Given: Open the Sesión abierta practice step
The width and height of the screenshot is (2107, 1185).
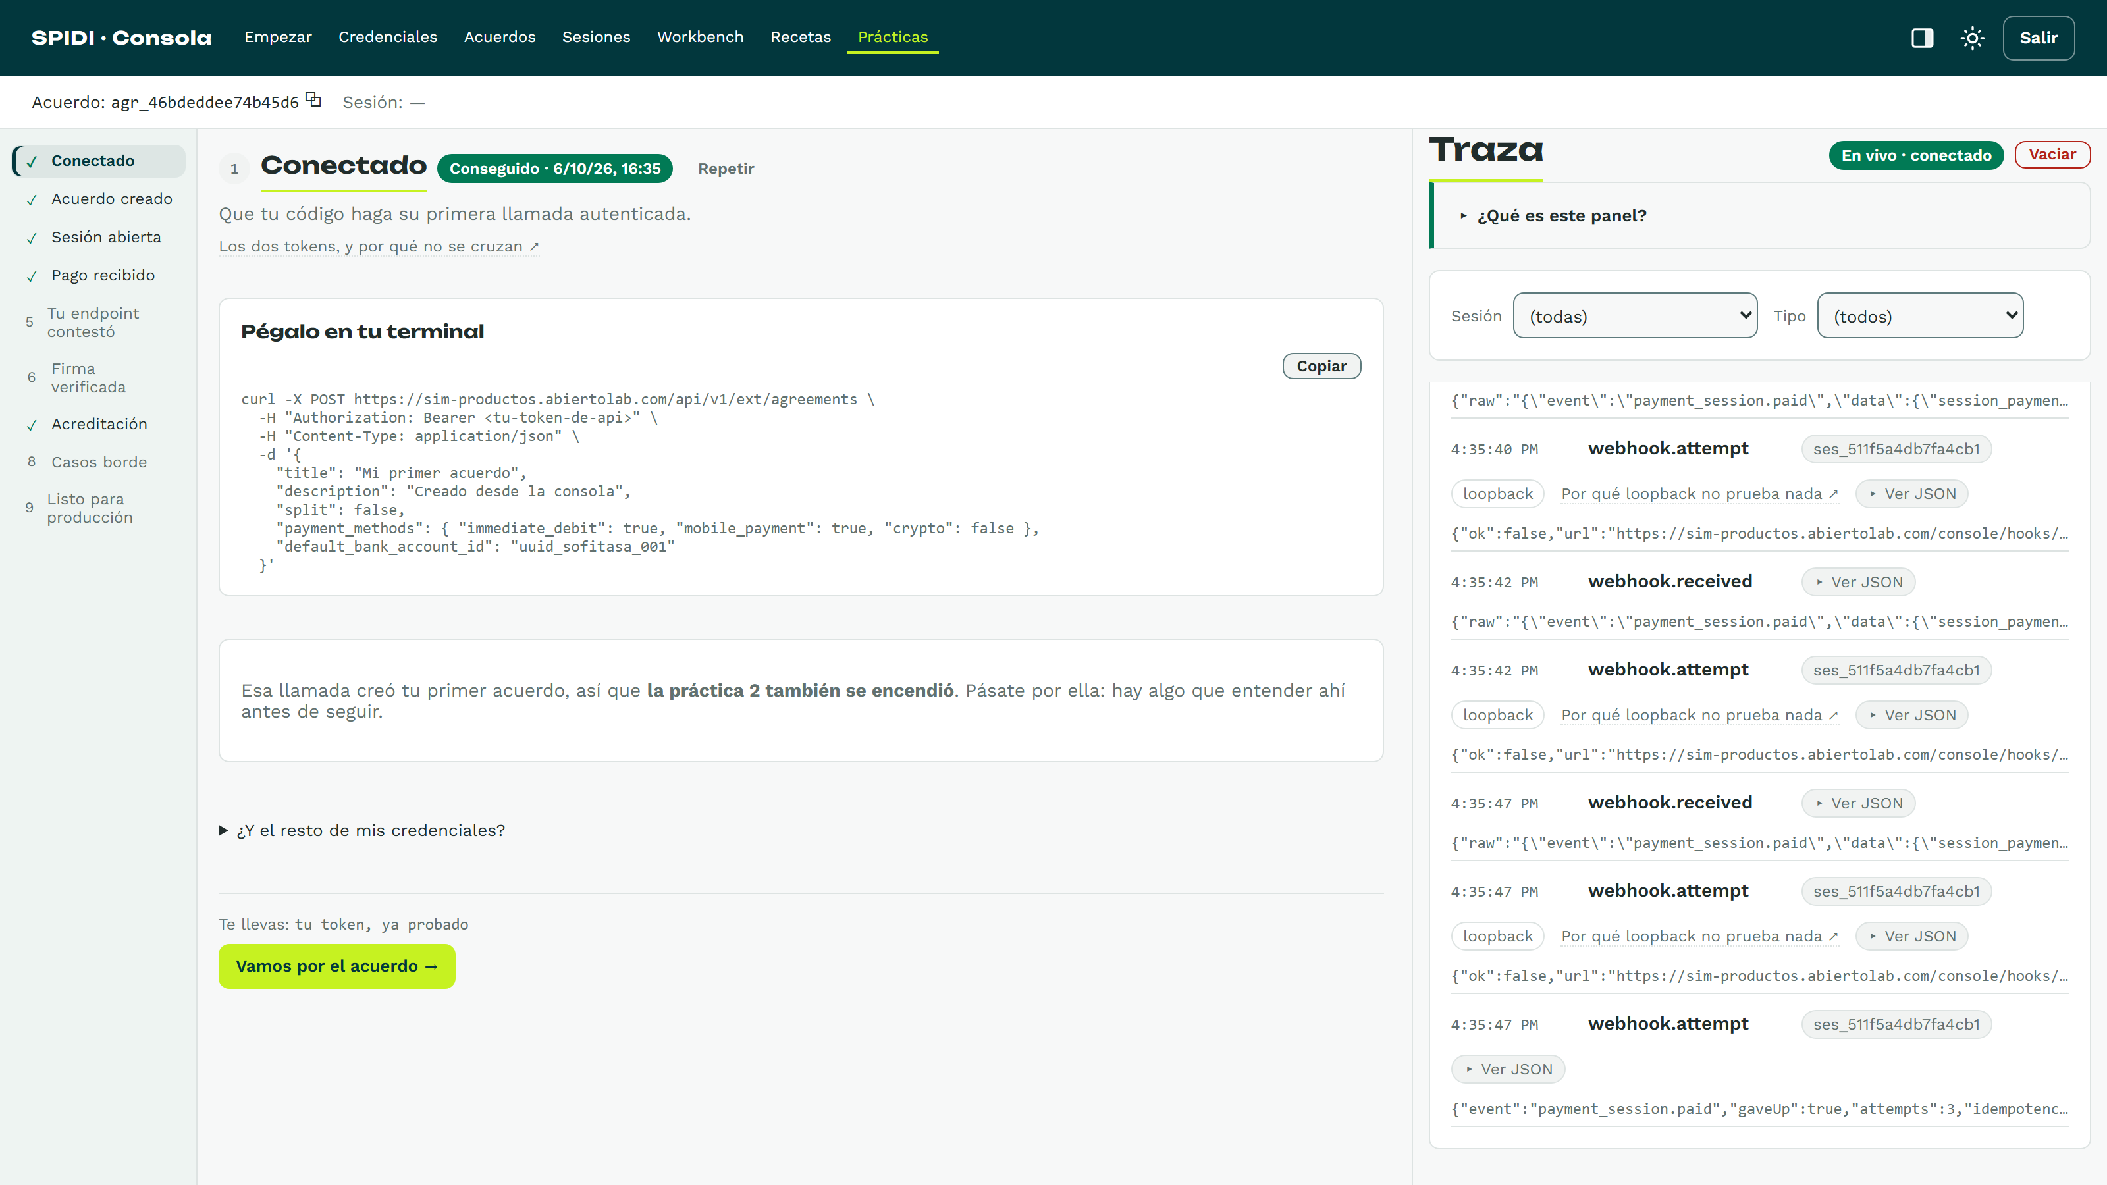Looking at the screenshot, I should coord(99,237).
